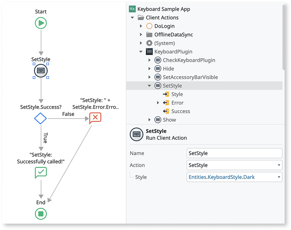Open the Style value dropdown arrow
291x230 pixels.
point(279,177)
